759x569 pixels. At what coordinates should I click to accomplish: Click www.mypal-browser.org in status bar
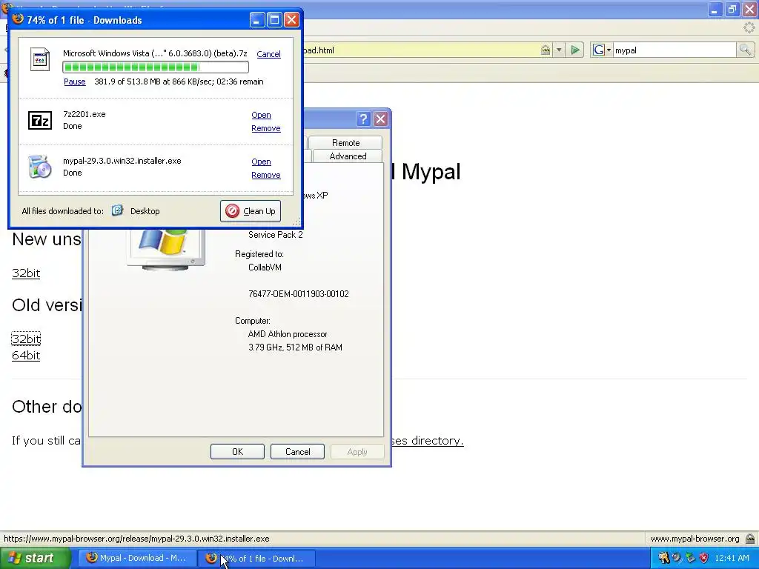pyautogui.click(x=695, y=539)
